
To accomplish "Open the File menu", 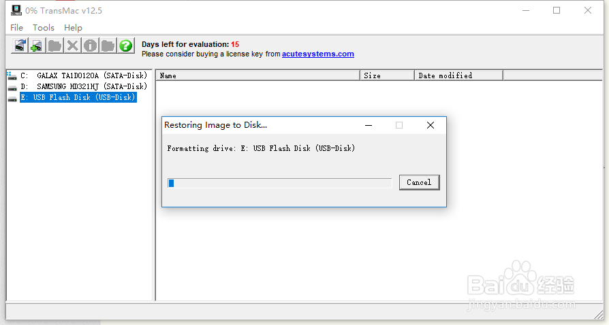I will click(16, 27).
